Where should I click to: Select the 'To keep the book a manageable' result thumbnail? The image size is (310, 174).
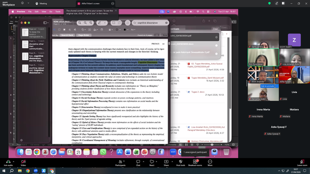click(x=33, y=33)
